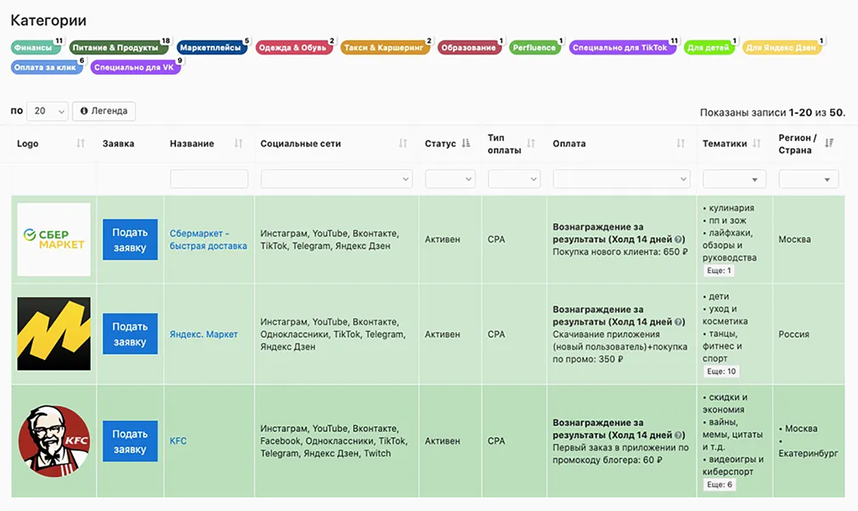The height and width of the screenshot is (511, 858).
Task: Select the Perfluence category tag
Action: 535,47
